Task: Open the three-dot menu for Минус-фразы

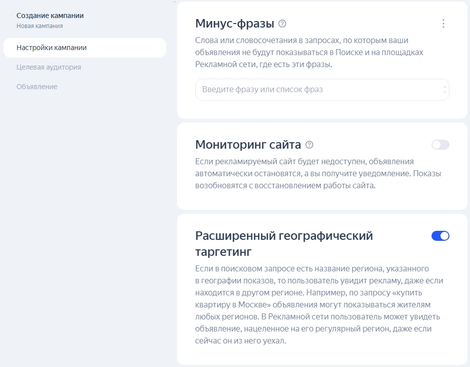Action: pos(443,24)
